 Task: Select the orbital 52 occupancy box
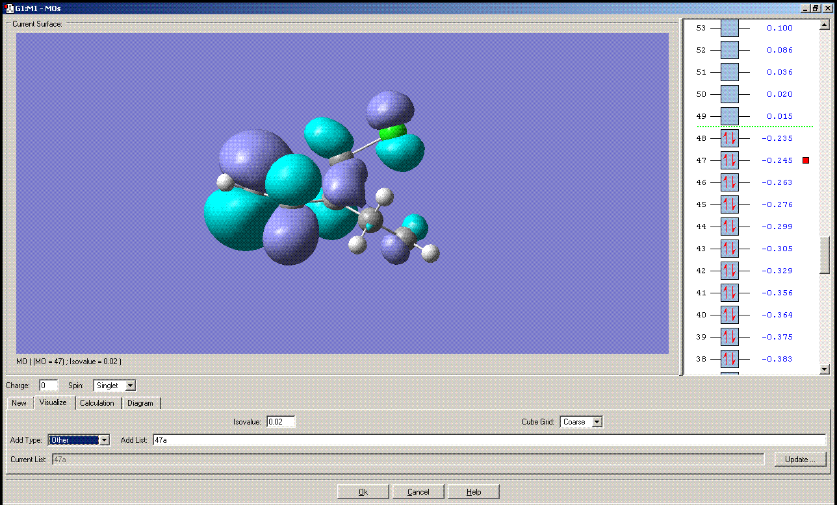[730, 50]
